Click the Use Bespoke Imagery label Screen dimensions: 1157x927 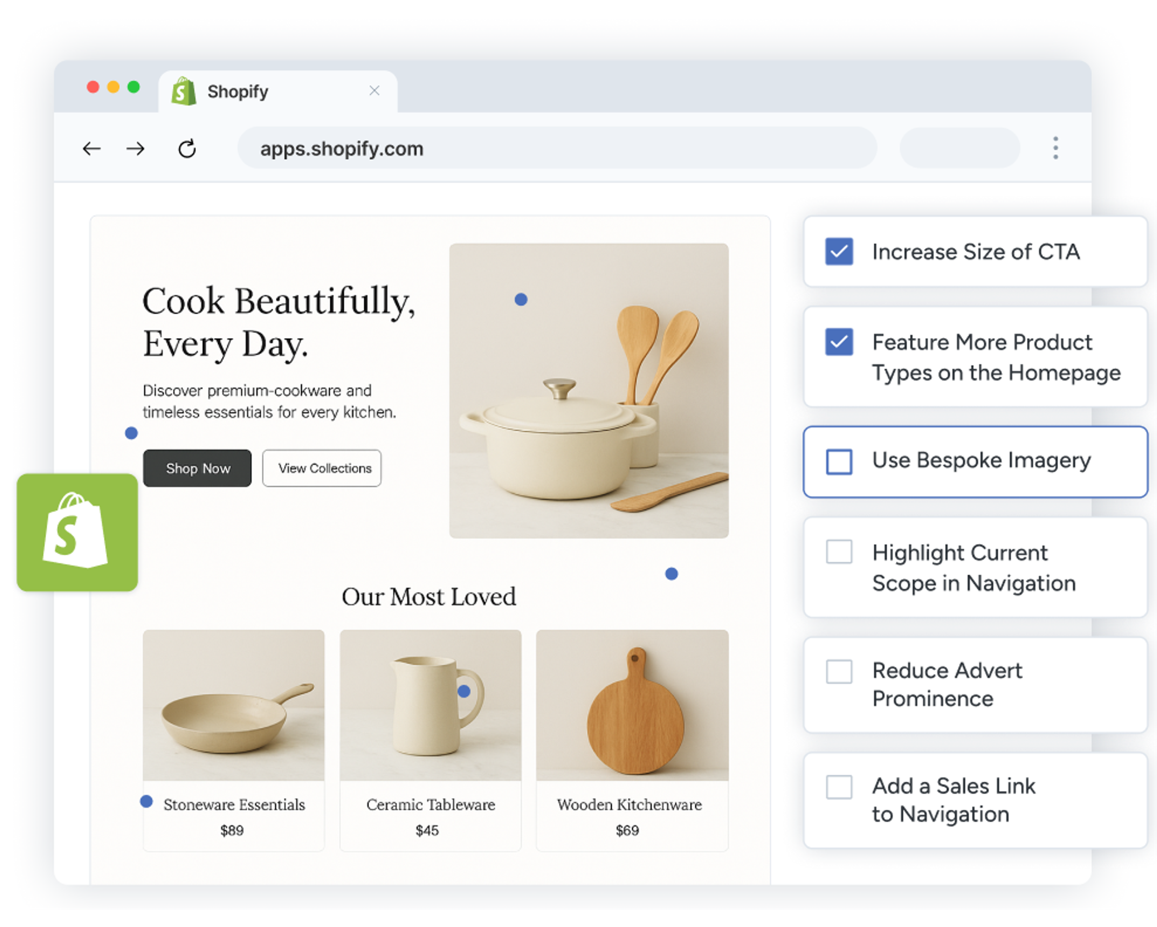(x=982, y=461)
